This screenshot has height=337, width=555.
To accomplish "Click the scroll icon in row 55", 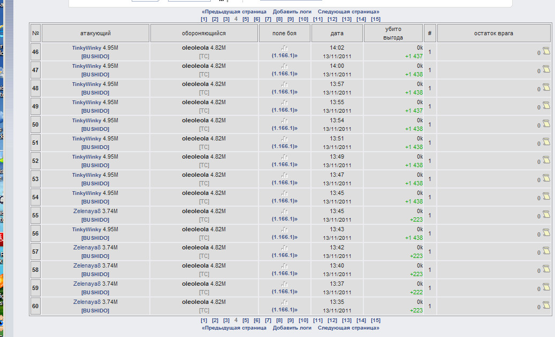I will (546, 215).
